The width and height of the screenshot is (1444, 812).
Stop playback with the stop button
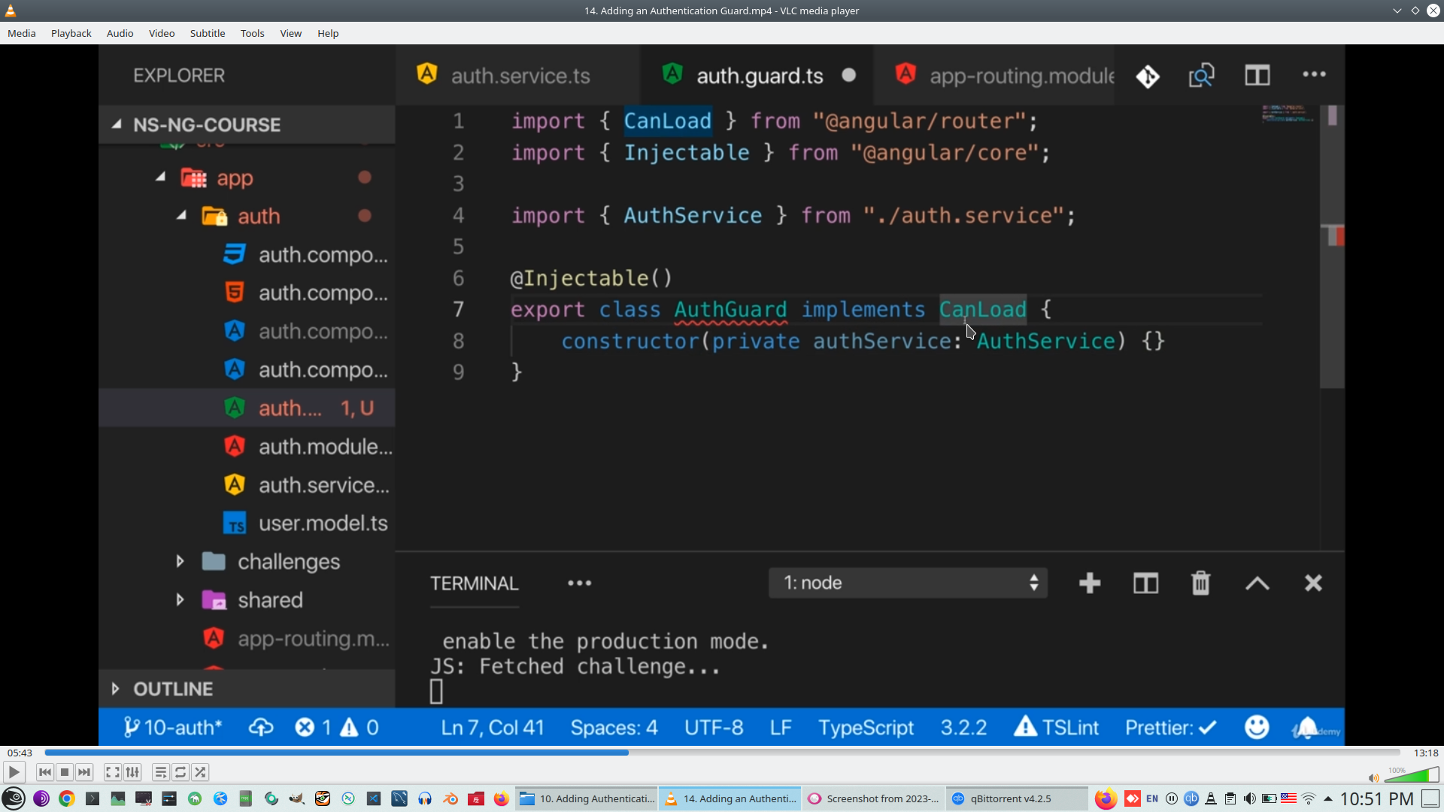[65, 772]
